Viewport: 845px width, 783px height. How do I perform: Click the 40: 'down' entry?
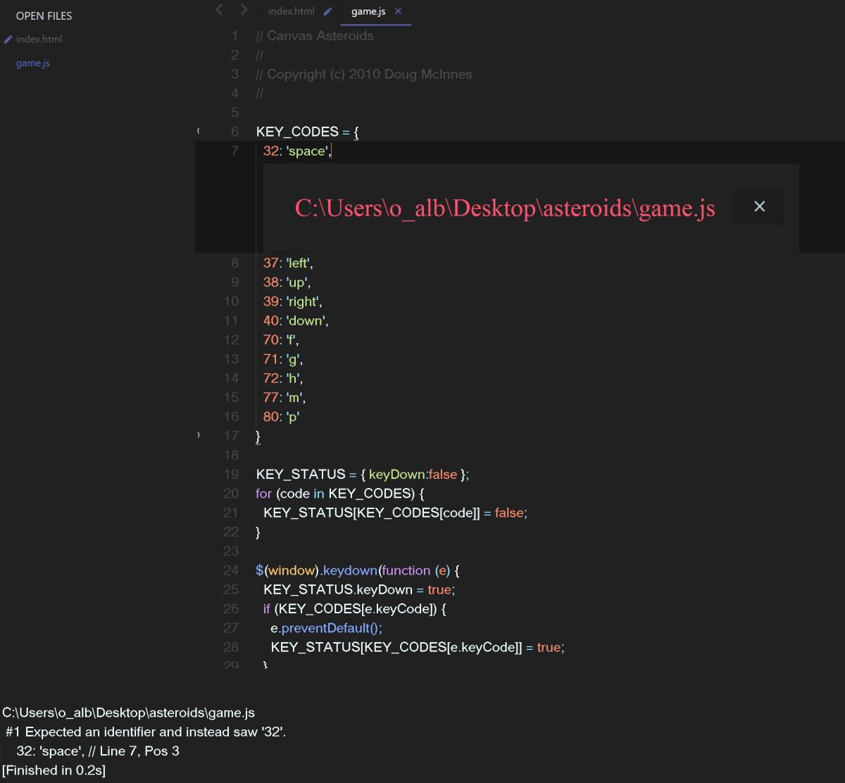296,320
